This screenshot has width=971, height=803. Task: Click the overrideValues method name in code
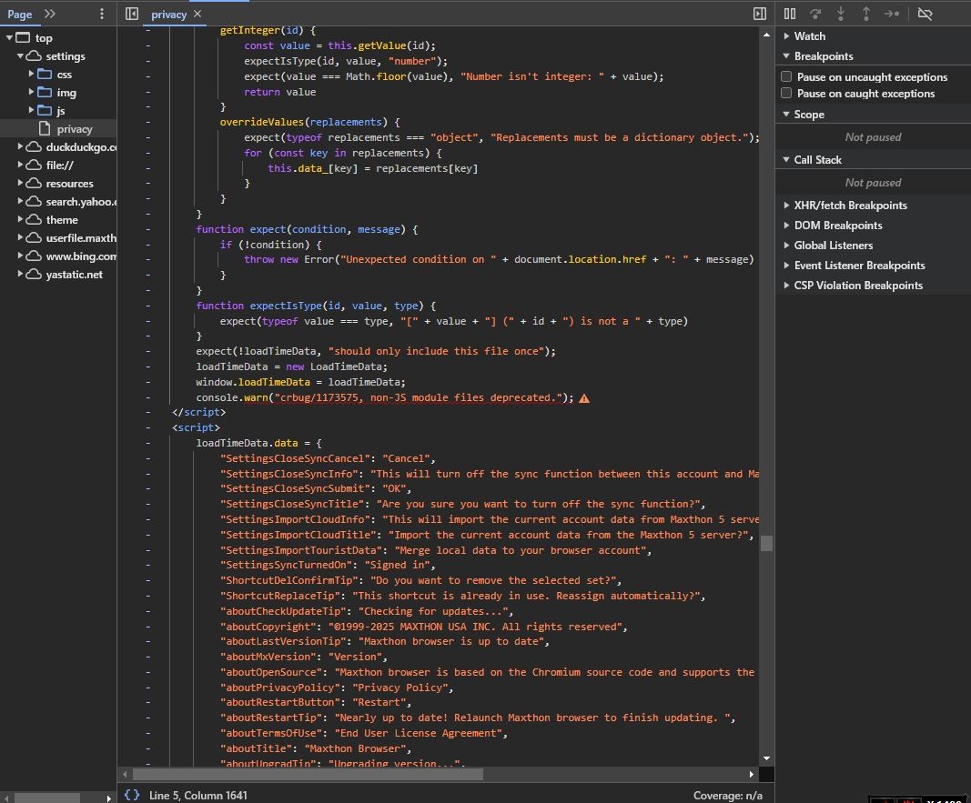(x=261, y=122)
